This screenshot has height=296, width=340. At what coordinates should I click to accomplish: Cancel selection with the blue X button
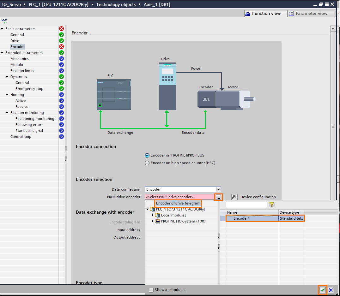[331, 290]
